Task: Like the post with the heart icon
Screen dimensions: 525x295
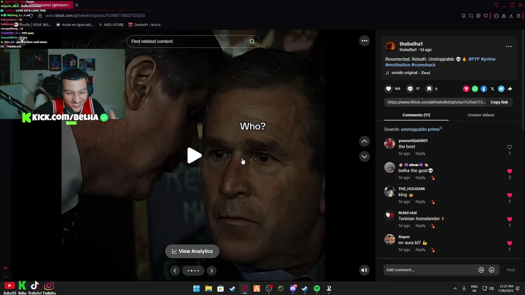Action: coord(388,89)
